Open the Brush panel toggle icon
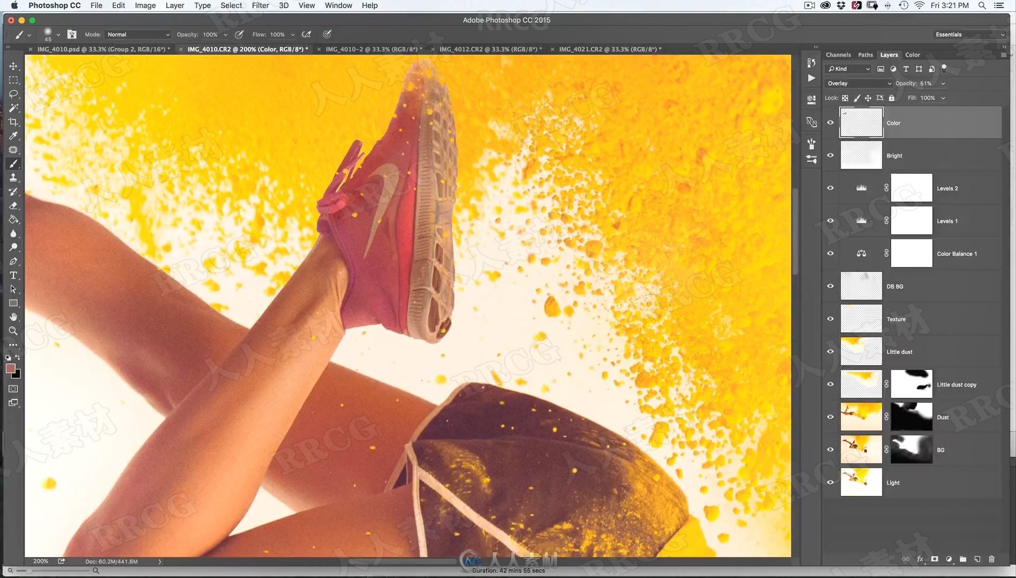The image size is (1016, 578). pos(71,34)
